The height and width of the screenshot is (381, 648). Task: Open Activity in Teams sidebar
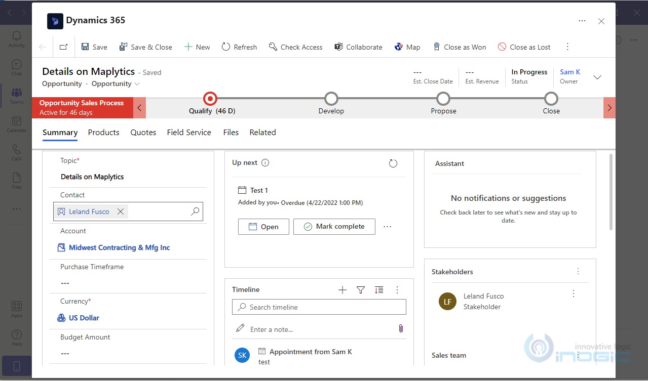(16, 38)
